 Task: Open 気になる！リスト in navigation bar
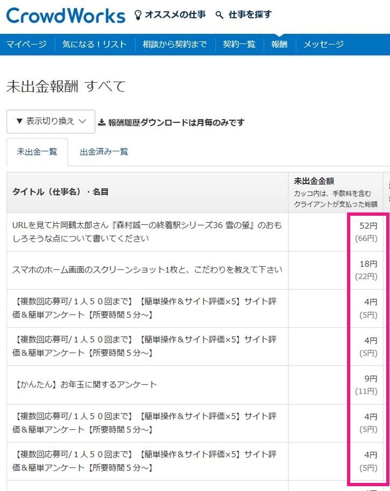click(x=95, y=44)
